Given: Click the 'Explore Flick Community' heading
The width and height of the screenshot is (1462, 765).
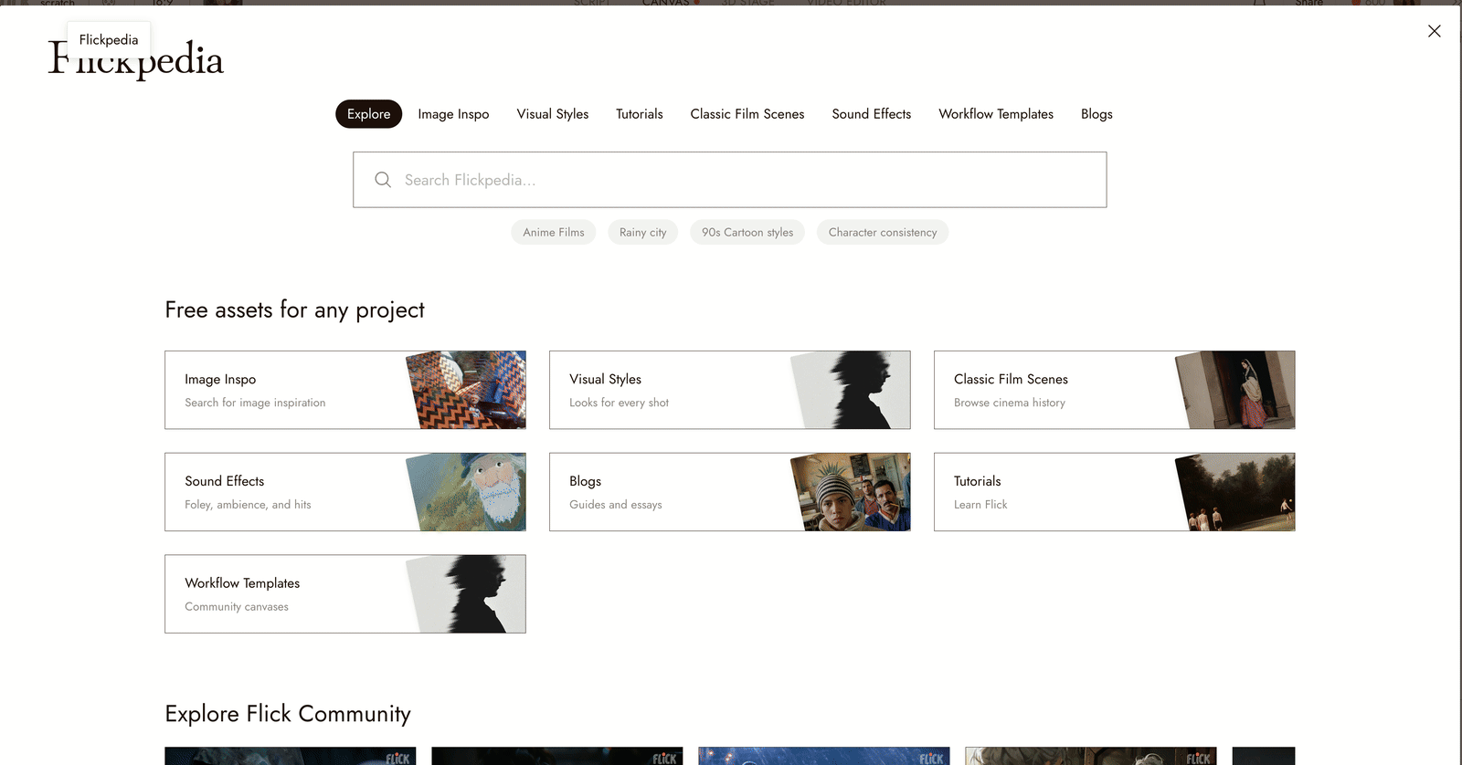Looking at the screenshot, I should point(288,714).
